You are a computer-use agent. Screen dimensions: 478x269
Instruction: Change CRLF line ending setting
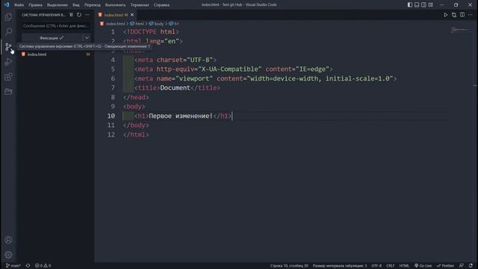[x=390, y=266]
